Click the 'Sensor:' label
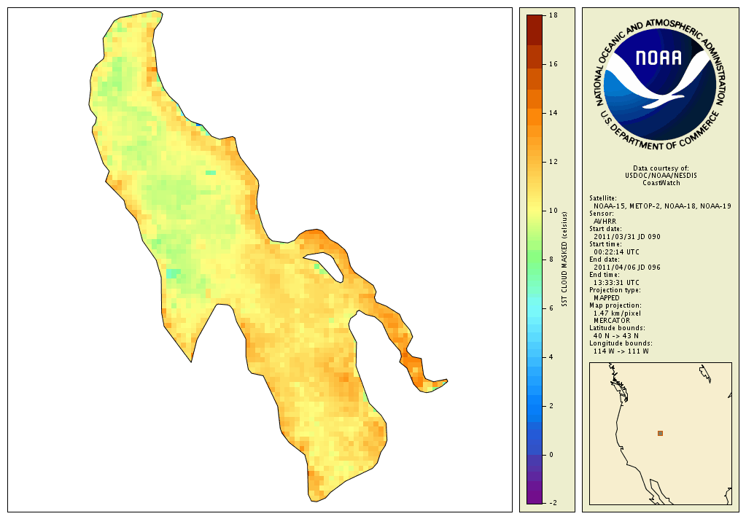Viewport: 746px width, 519px height. [x=602, y=214]
